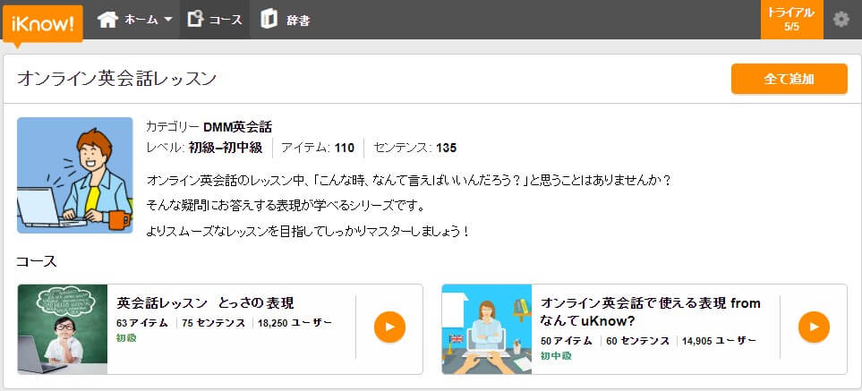Screen dimensions: 862x391
Task: Click the 初級 level label
Action: click(x=126, y=337)
